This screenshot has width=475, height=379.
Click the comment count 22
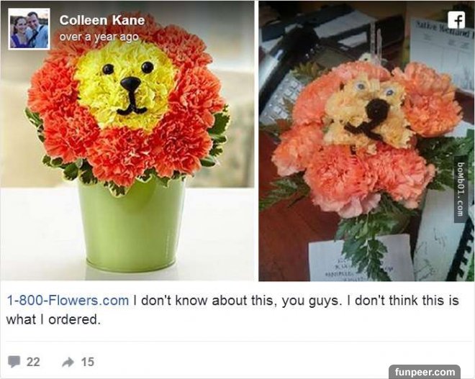pyautogui.click(x=33, y=362)
